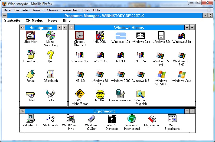
Task: Open the Virtueller PC icon
Action: (x=30, y=118)
